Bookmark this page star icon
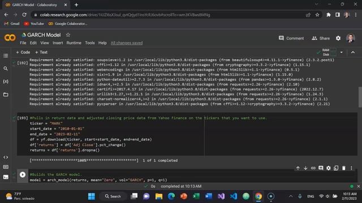This screenshot has width=362, height=203. (317, 15)
